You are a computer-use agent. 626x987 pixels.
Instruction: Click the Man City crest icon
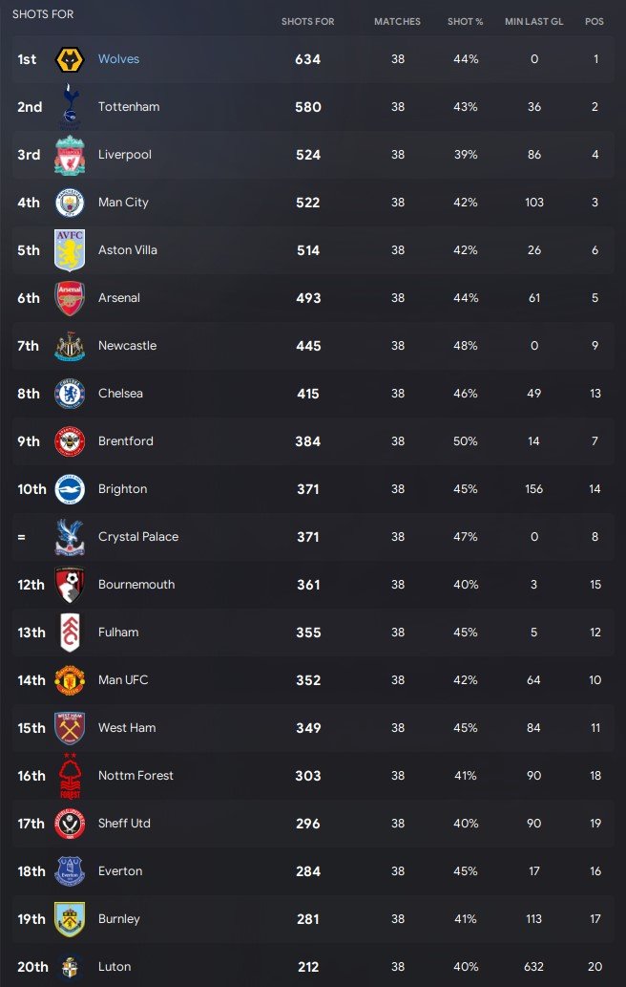(x=70, y=203)
